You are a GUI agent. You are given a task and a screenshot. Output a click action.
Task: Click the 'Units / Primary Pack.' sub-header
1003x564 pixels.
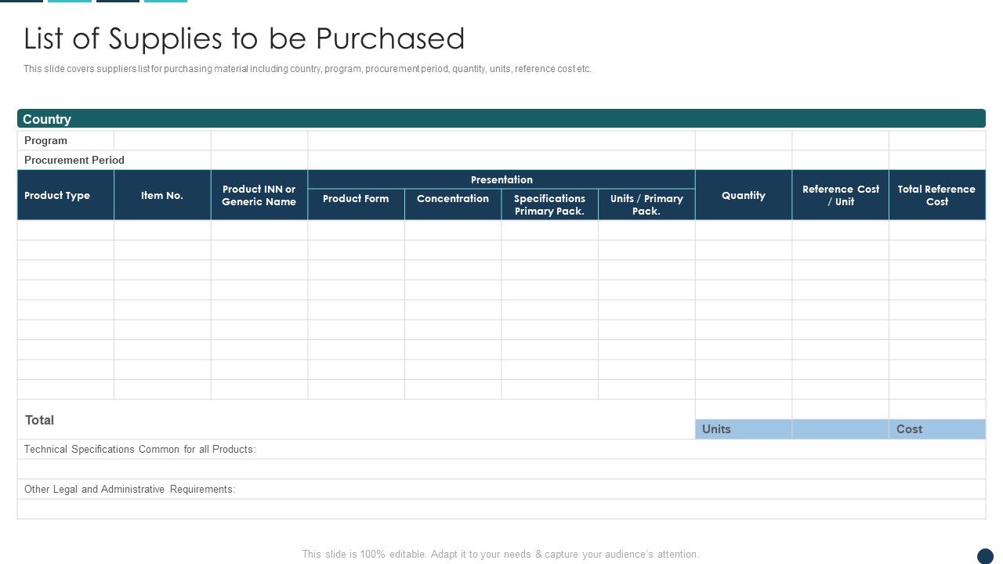point(646,204)
